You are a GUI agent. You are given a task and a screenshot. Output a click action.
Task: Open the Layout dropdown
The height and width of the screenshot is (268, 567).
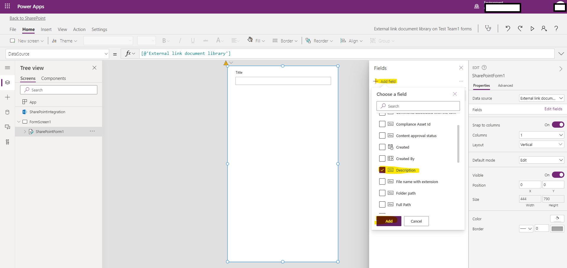[542, 144]
